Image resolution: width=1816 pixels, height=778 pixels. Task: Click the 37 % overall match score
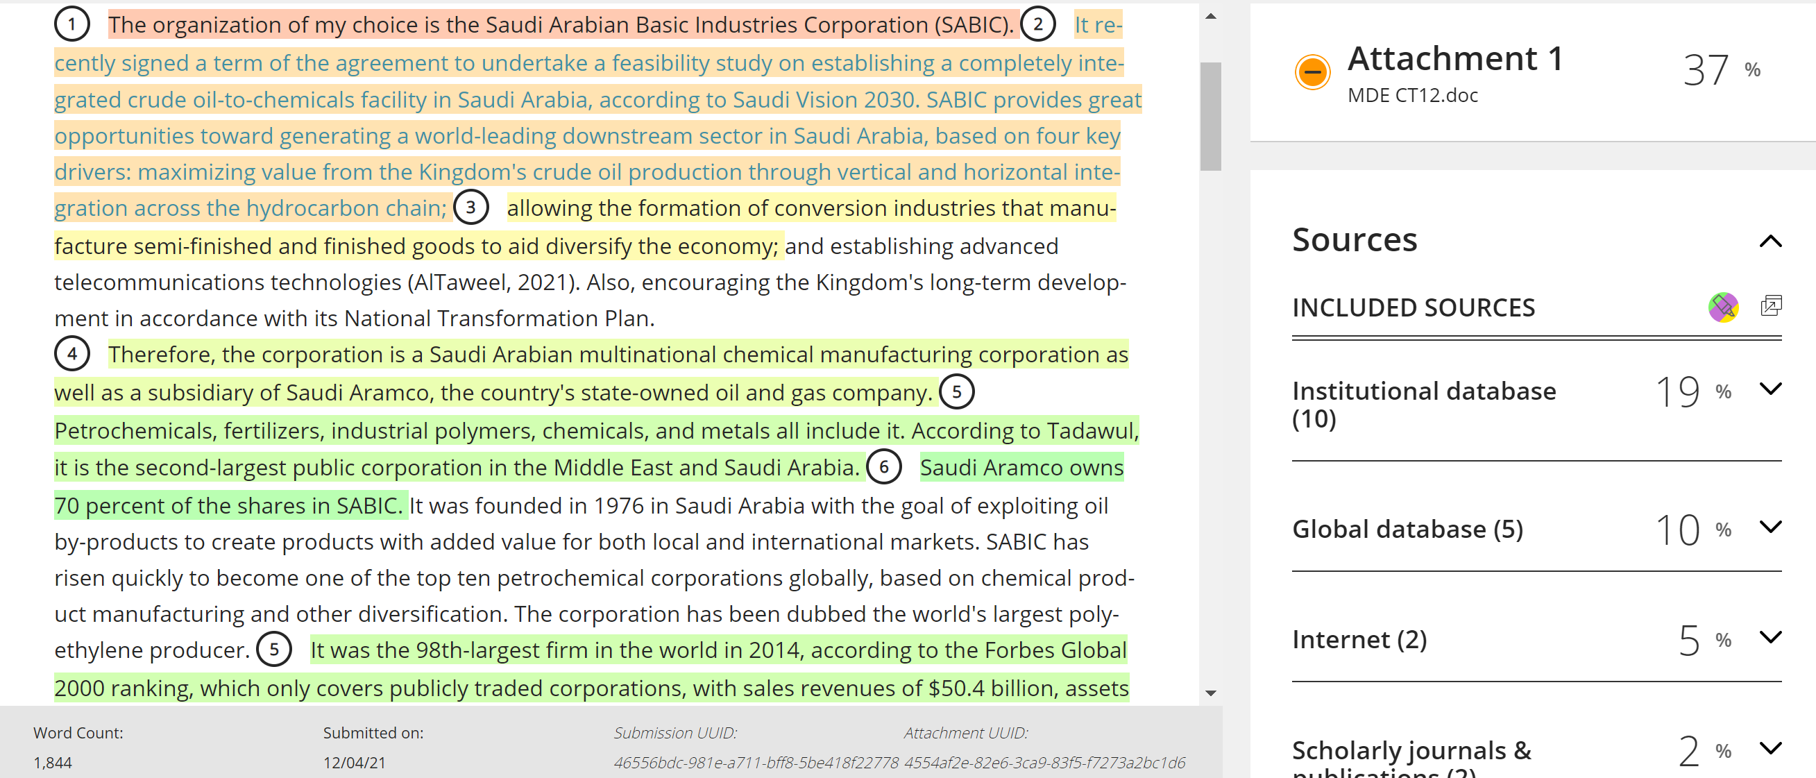[x=1720, y=70]
